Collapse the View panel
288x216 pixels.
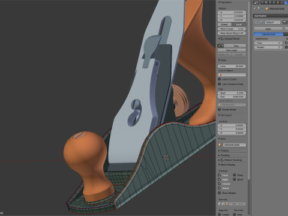point(219,60)
